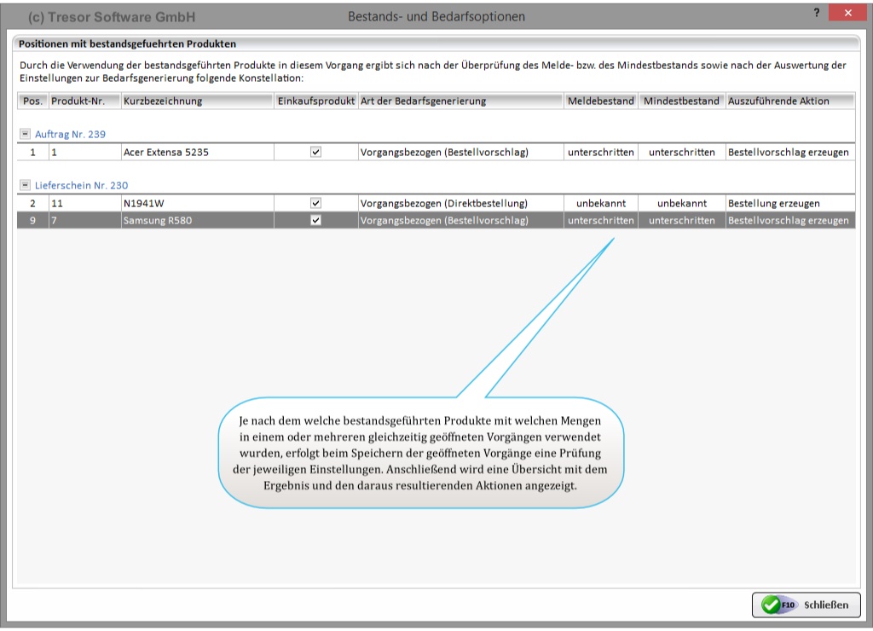Viewport: 873px width, 631px height.
Task: Click the Meldebestand column header
Action: coord(600,101)
